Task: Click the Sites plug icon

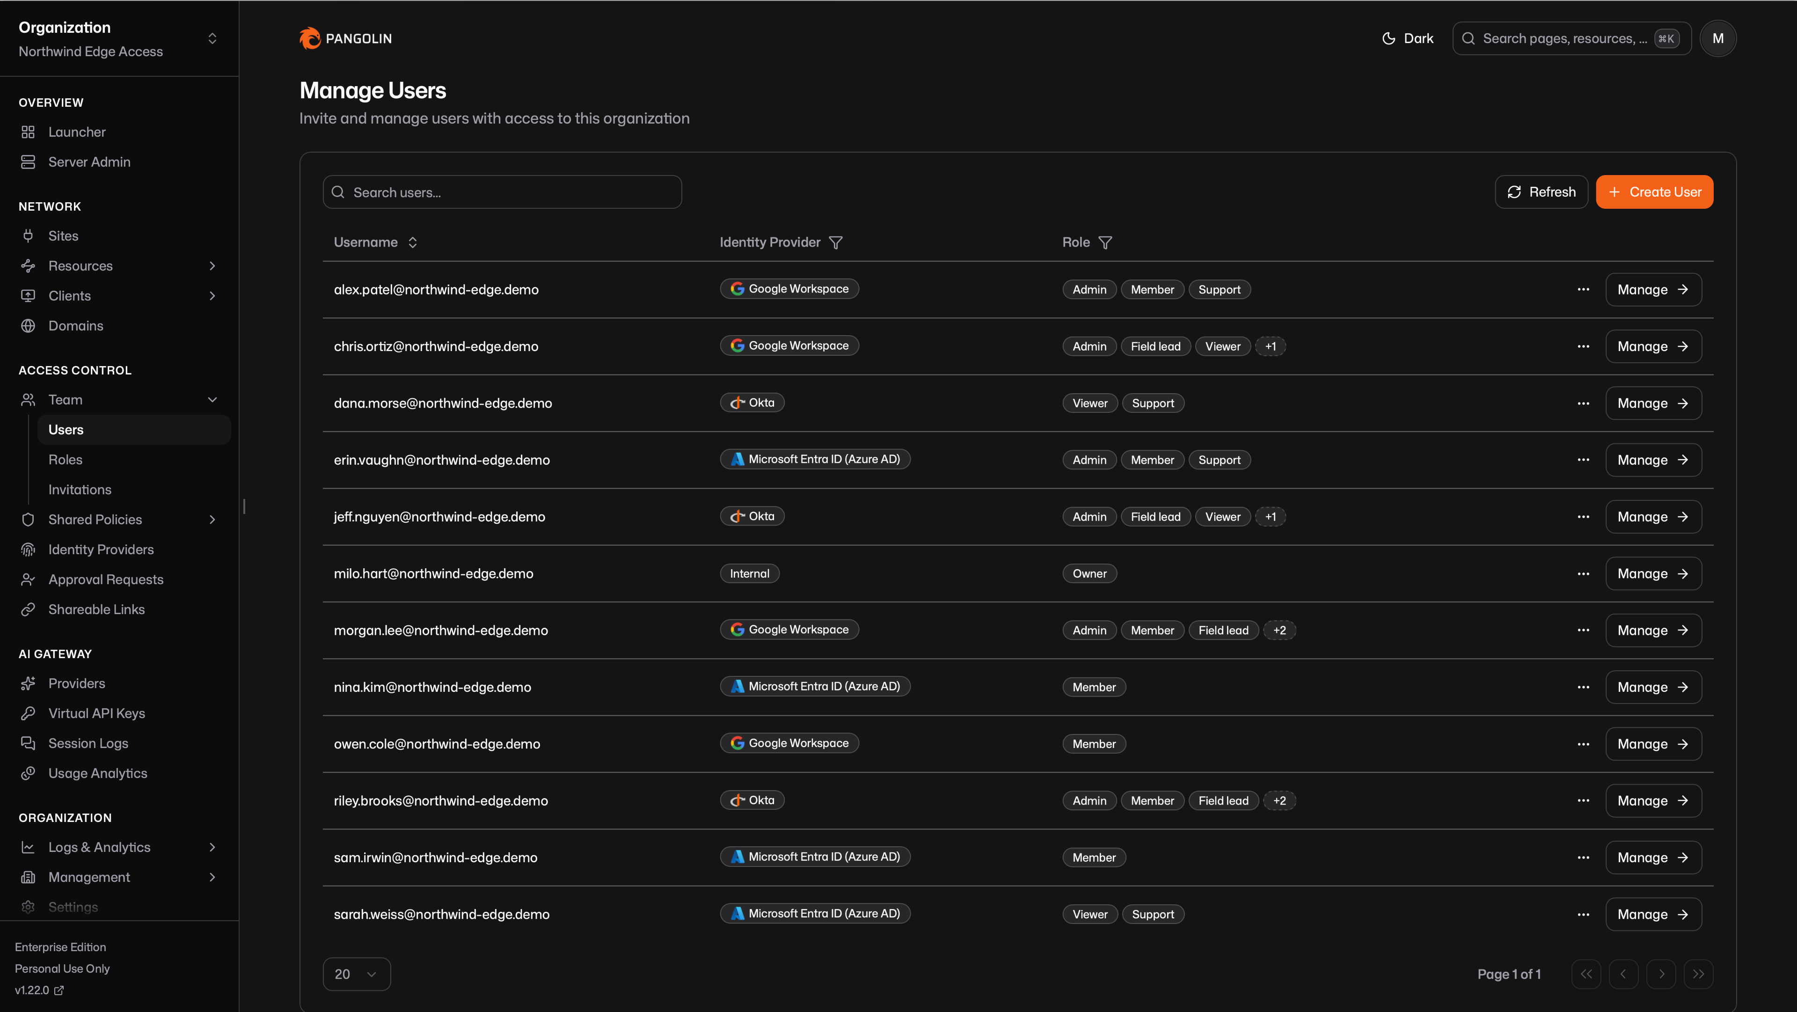Action: coord(28,236)
